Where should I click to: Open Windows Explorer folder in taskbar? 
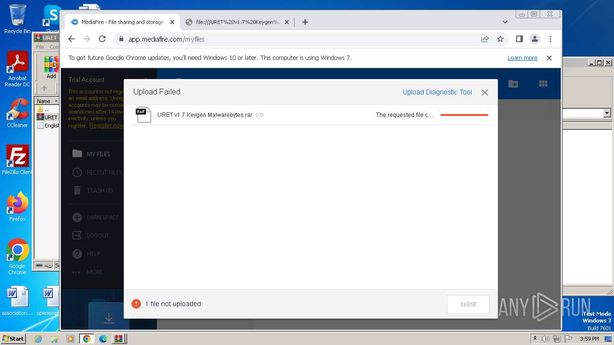[x=54, y=339]
